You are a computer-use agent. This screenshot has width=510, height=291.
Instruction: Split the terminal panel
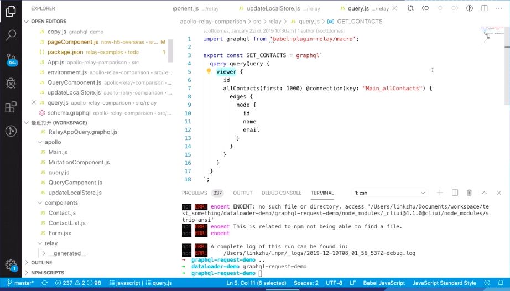point(455,193)
